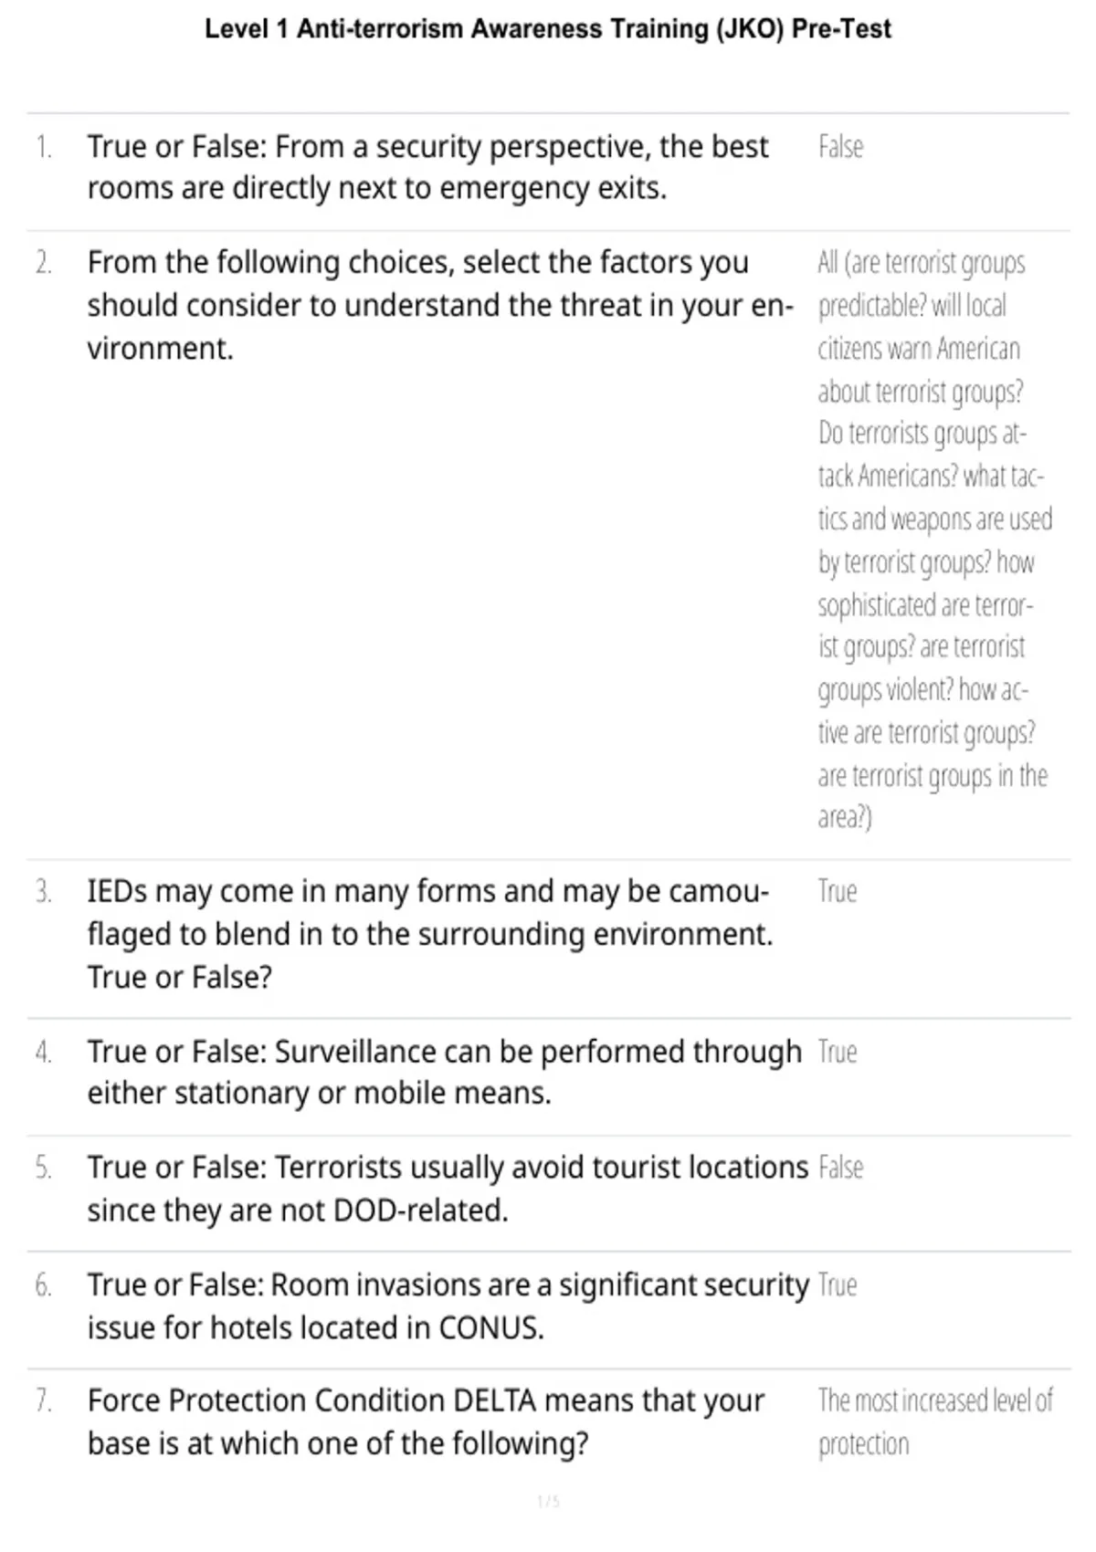Click the page number indicator 1/5

pyautogui.click(x=548, y=1501)
